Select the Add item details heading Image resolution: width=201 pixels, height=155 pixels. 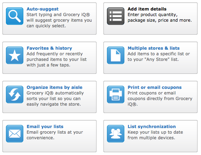click(x=147, y=9)
